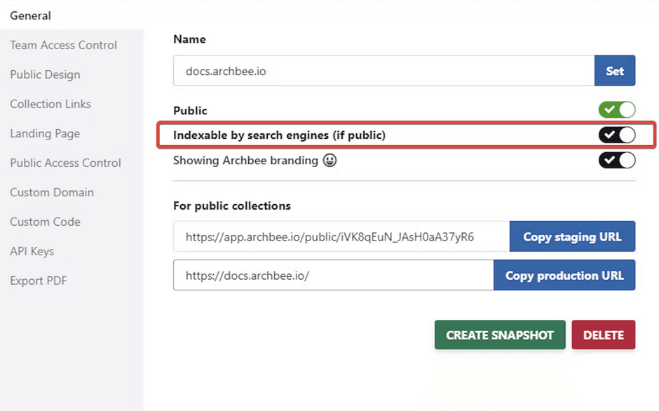Navigate to Public Access Control

click(x=65, y=163)
